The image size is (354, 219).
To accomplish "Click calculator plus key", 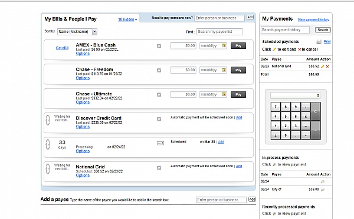I will pyautogui.click(x=306, y=135).
